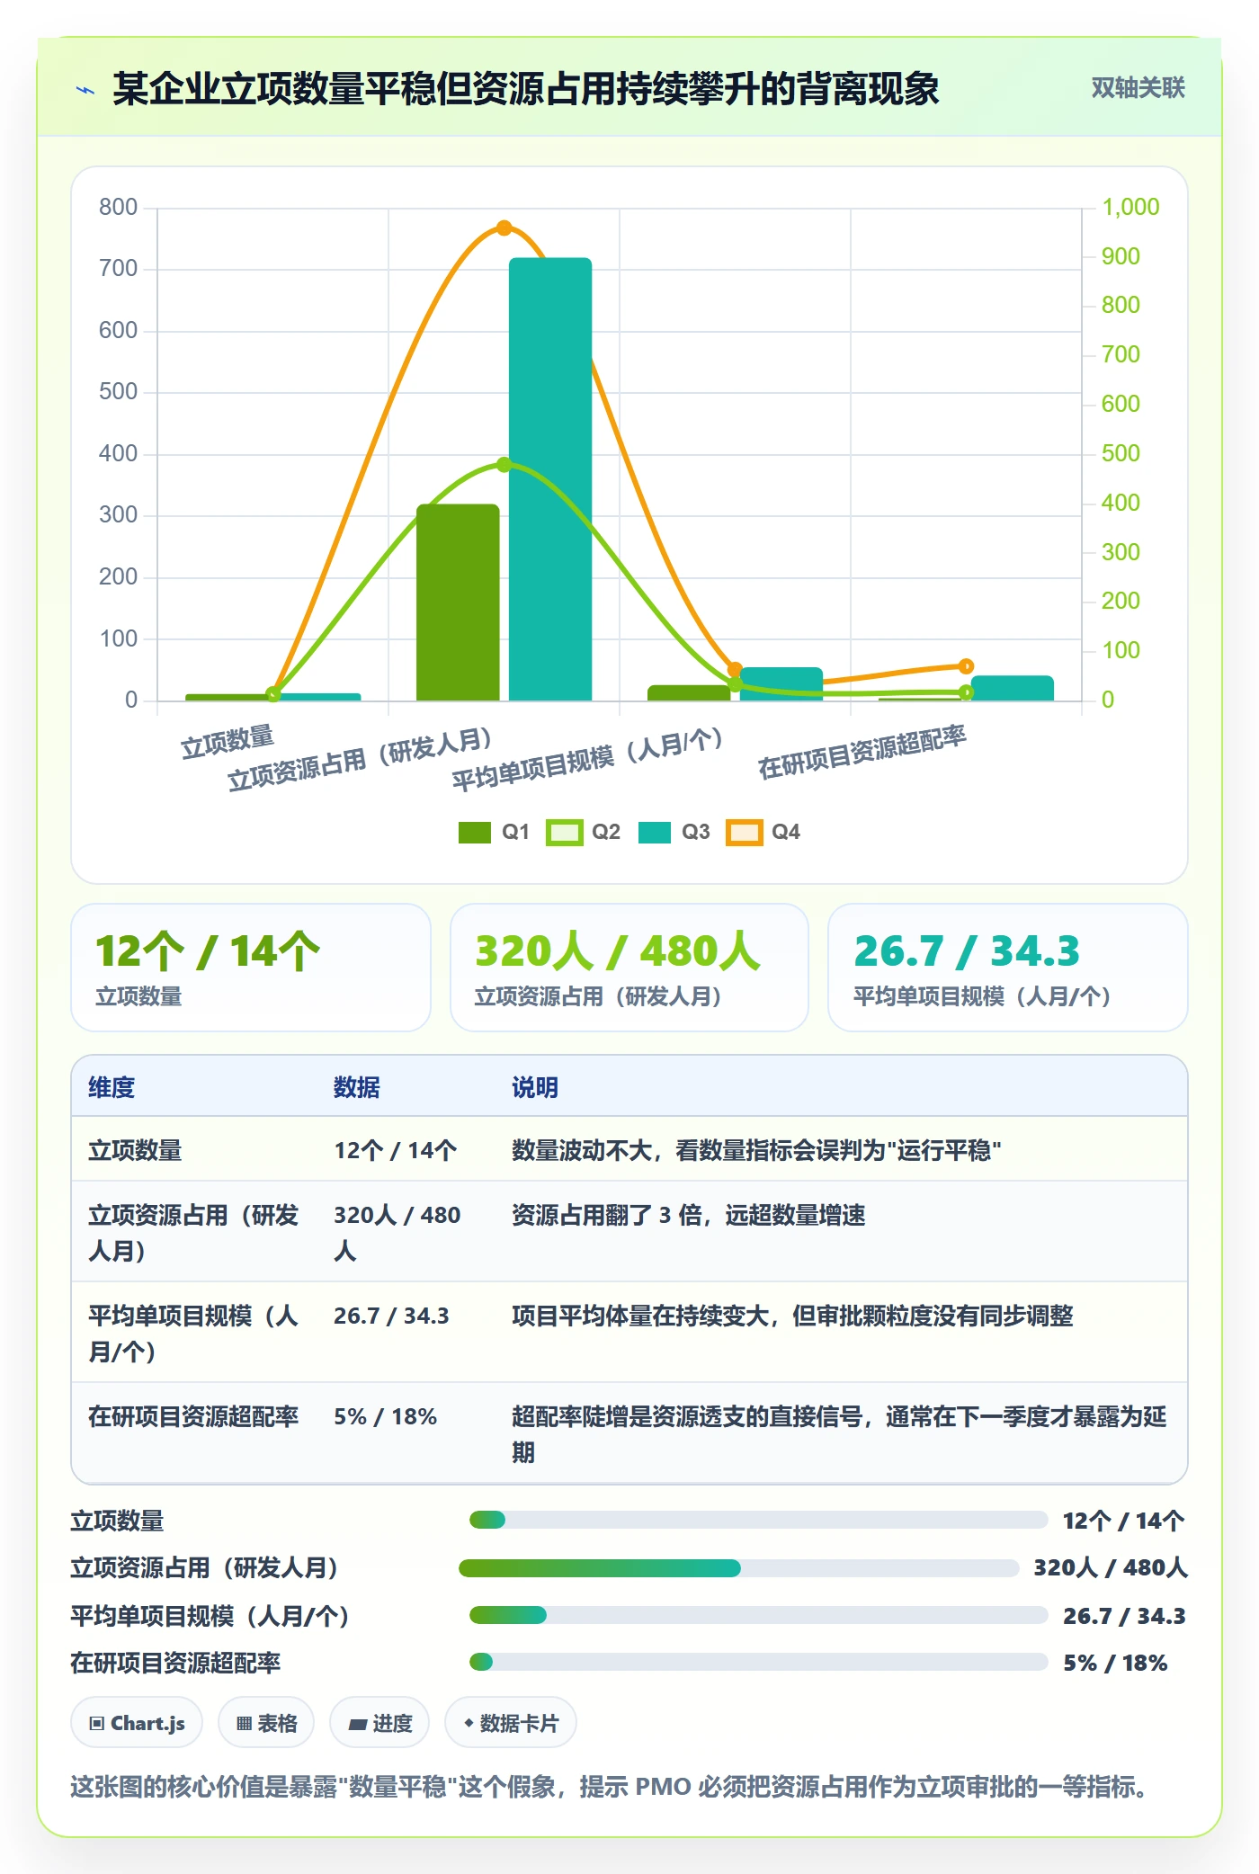Viewport: 1259px width, 1874px height.
Task: Select the 26.7 / 34.3 data card
Action: pyautogui.click(x=1008, y=968)
